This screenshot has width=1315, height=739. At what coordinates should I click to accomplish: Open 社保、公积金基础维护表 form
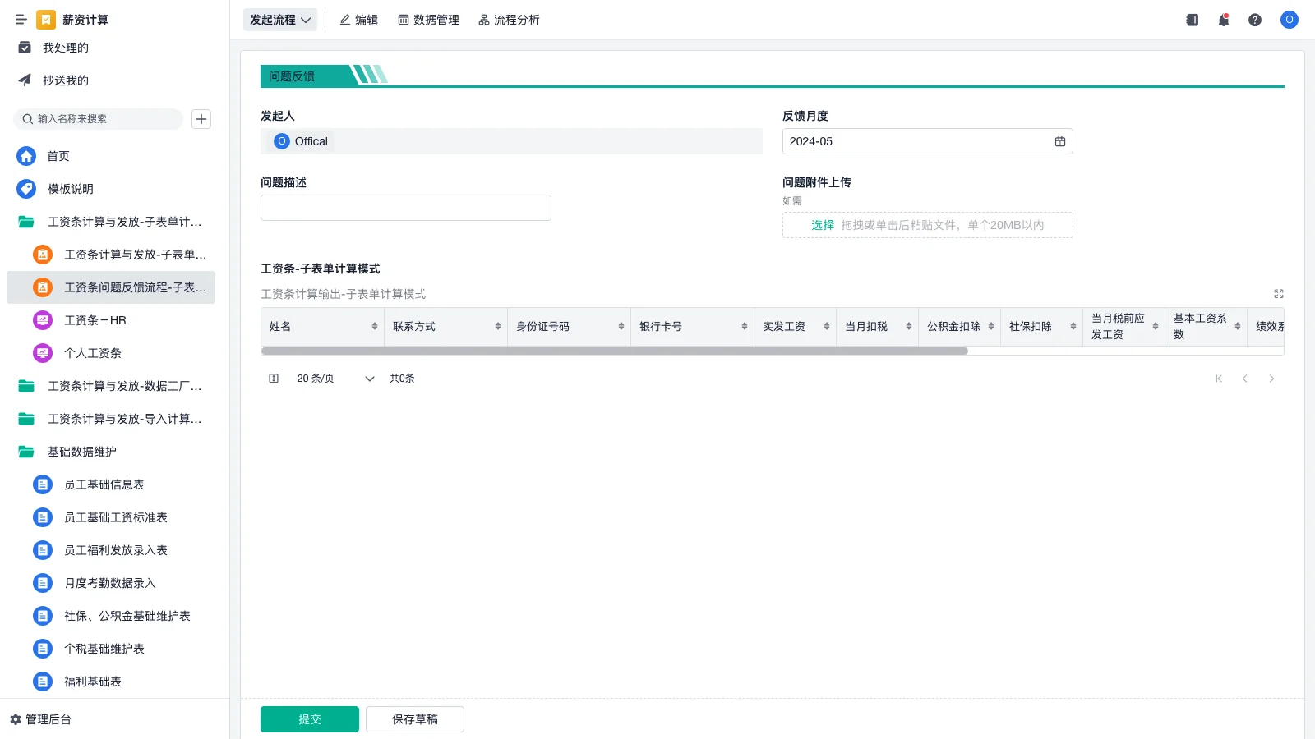tap(111, 616)
